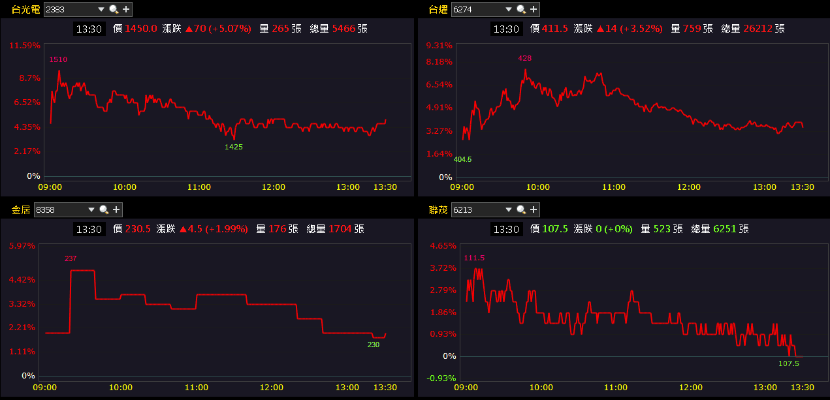Click change value 0 (+0%)

(613, 229)
